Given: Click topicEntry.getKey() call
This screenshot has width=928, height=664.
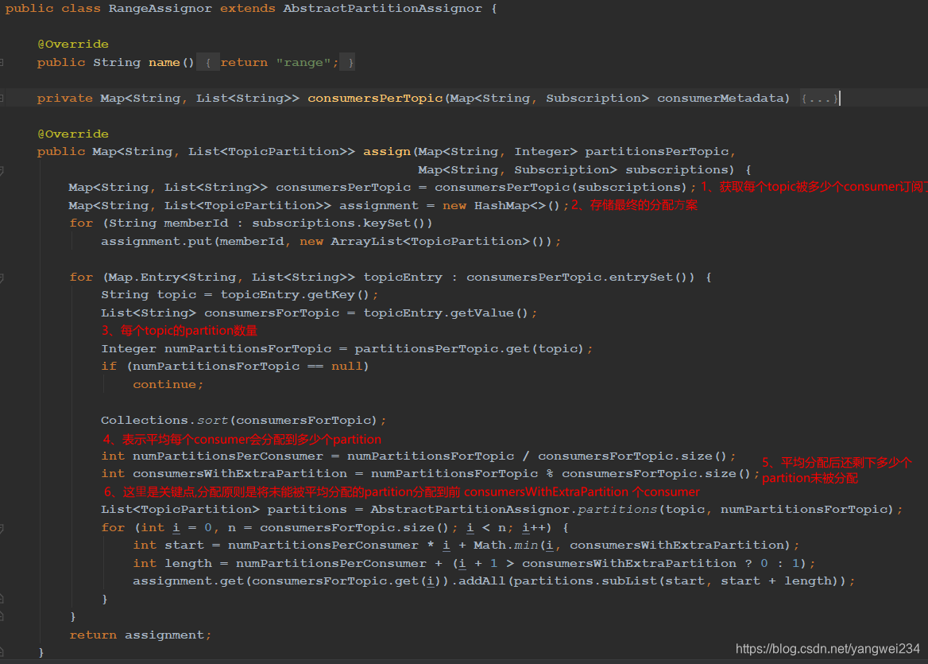Looking at the screenshot, I should click(x=295, y=295).
